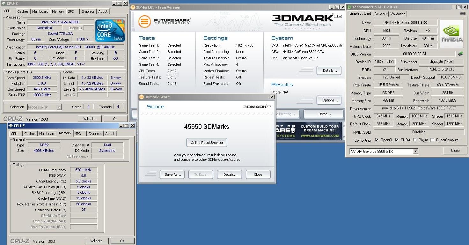Switch to Validation tab in GPU-Z

point(398,14)
